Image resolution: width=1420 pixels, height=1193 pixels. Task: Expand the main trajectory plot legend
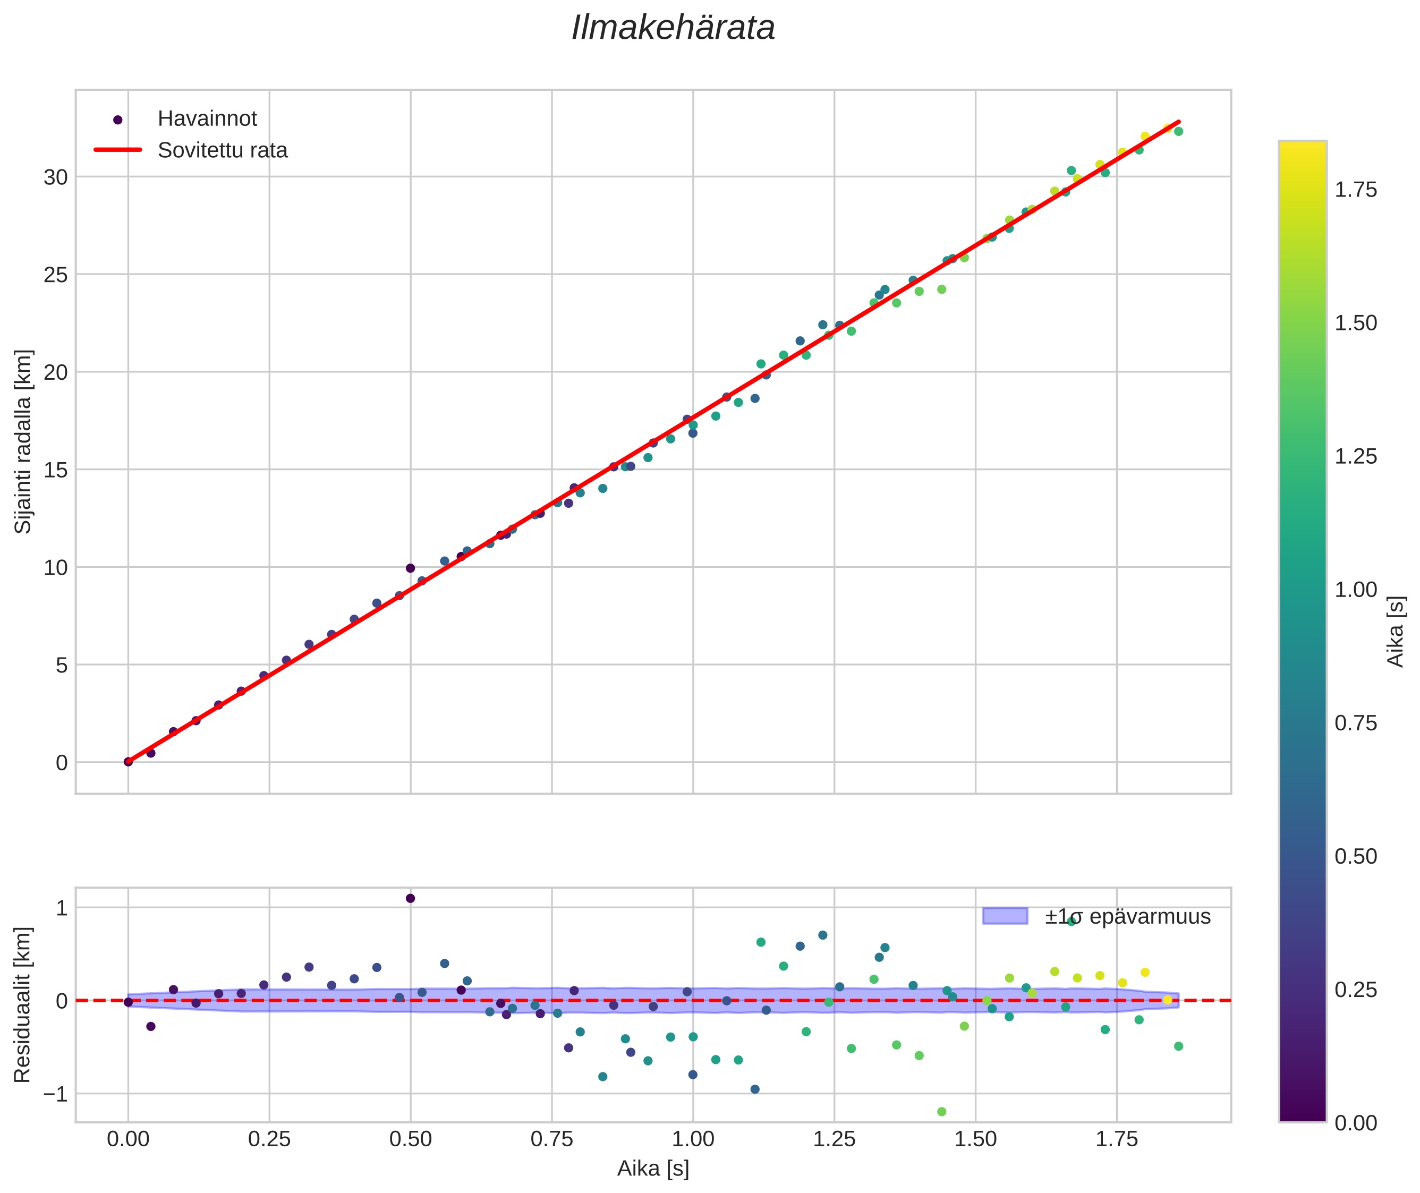pos(190,134)
